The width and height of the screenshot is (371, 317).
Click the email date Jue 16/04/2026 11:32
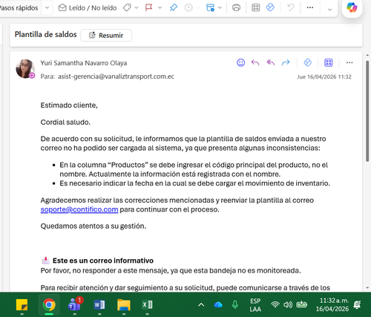click(x=324, y=76)
